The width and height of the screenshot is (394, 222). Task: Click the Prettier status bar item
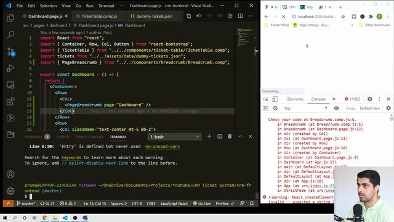(x=225, y=203)
